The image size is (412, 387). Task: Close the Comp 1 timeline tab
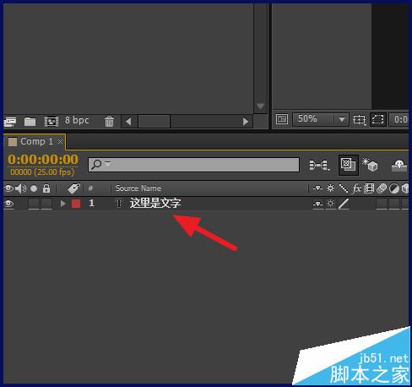click(60, 141)
